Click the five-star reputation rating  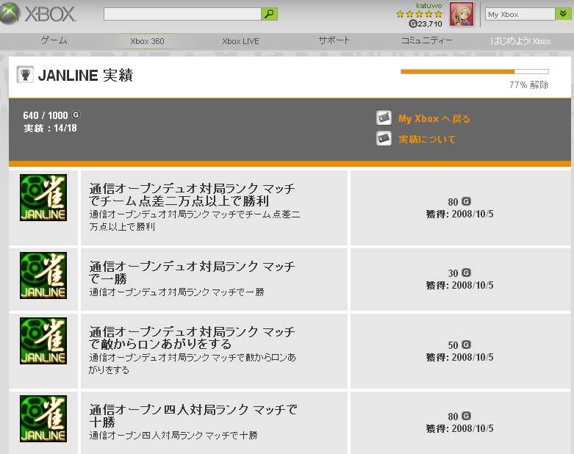pos(419,14)
